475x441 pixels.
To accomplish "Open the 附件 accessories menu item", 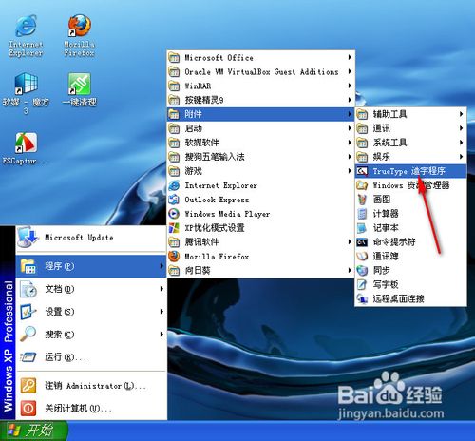I will tap(260, 114).
